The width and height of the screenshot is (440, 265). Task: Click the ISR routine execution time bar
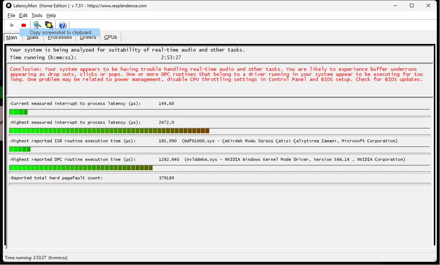pyautogui.click(x=219, y=149)
